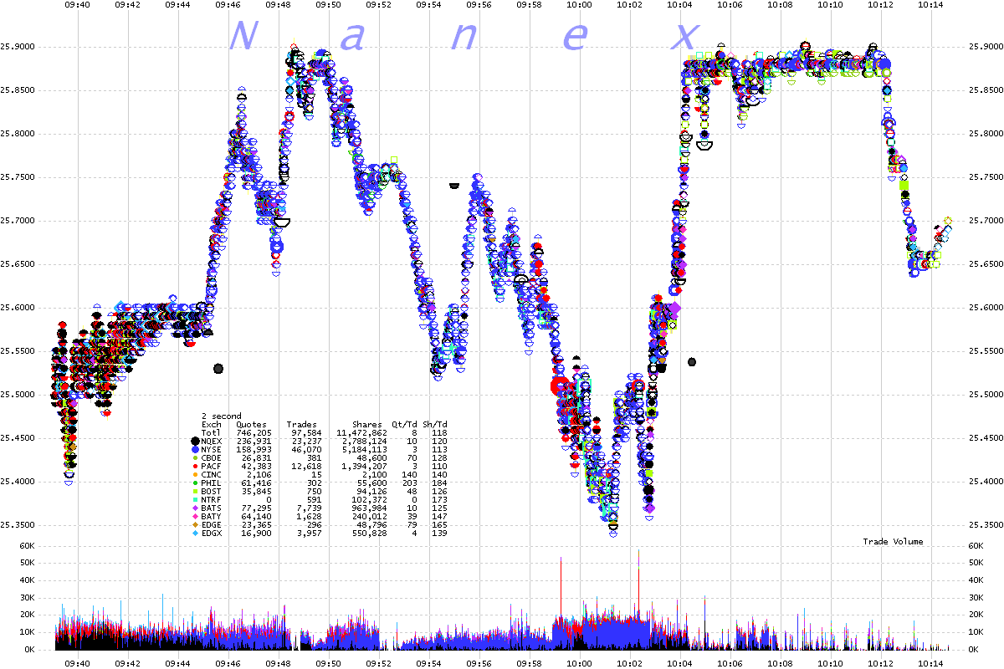The image size is (1004, 669).
Task: Click the NTRF square legend marker
Action: point(195,499)
